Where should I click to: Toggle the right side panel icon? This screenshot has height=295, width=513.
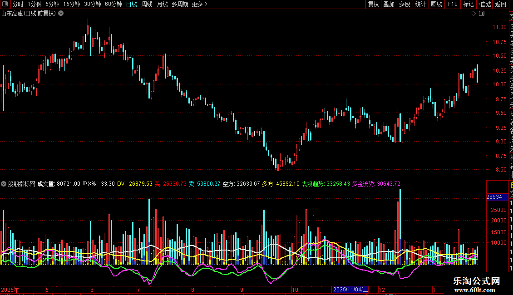click(481, 14)
